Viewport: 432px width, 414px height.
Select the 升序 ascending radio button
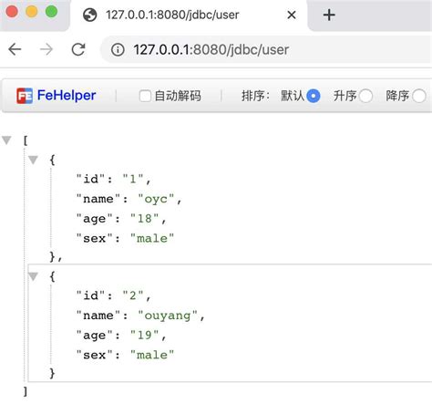point(365,96)
